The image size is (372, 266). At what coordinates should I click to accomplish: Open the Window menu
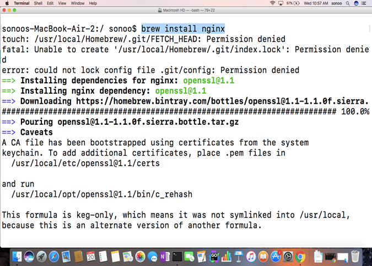pos(78,3)
